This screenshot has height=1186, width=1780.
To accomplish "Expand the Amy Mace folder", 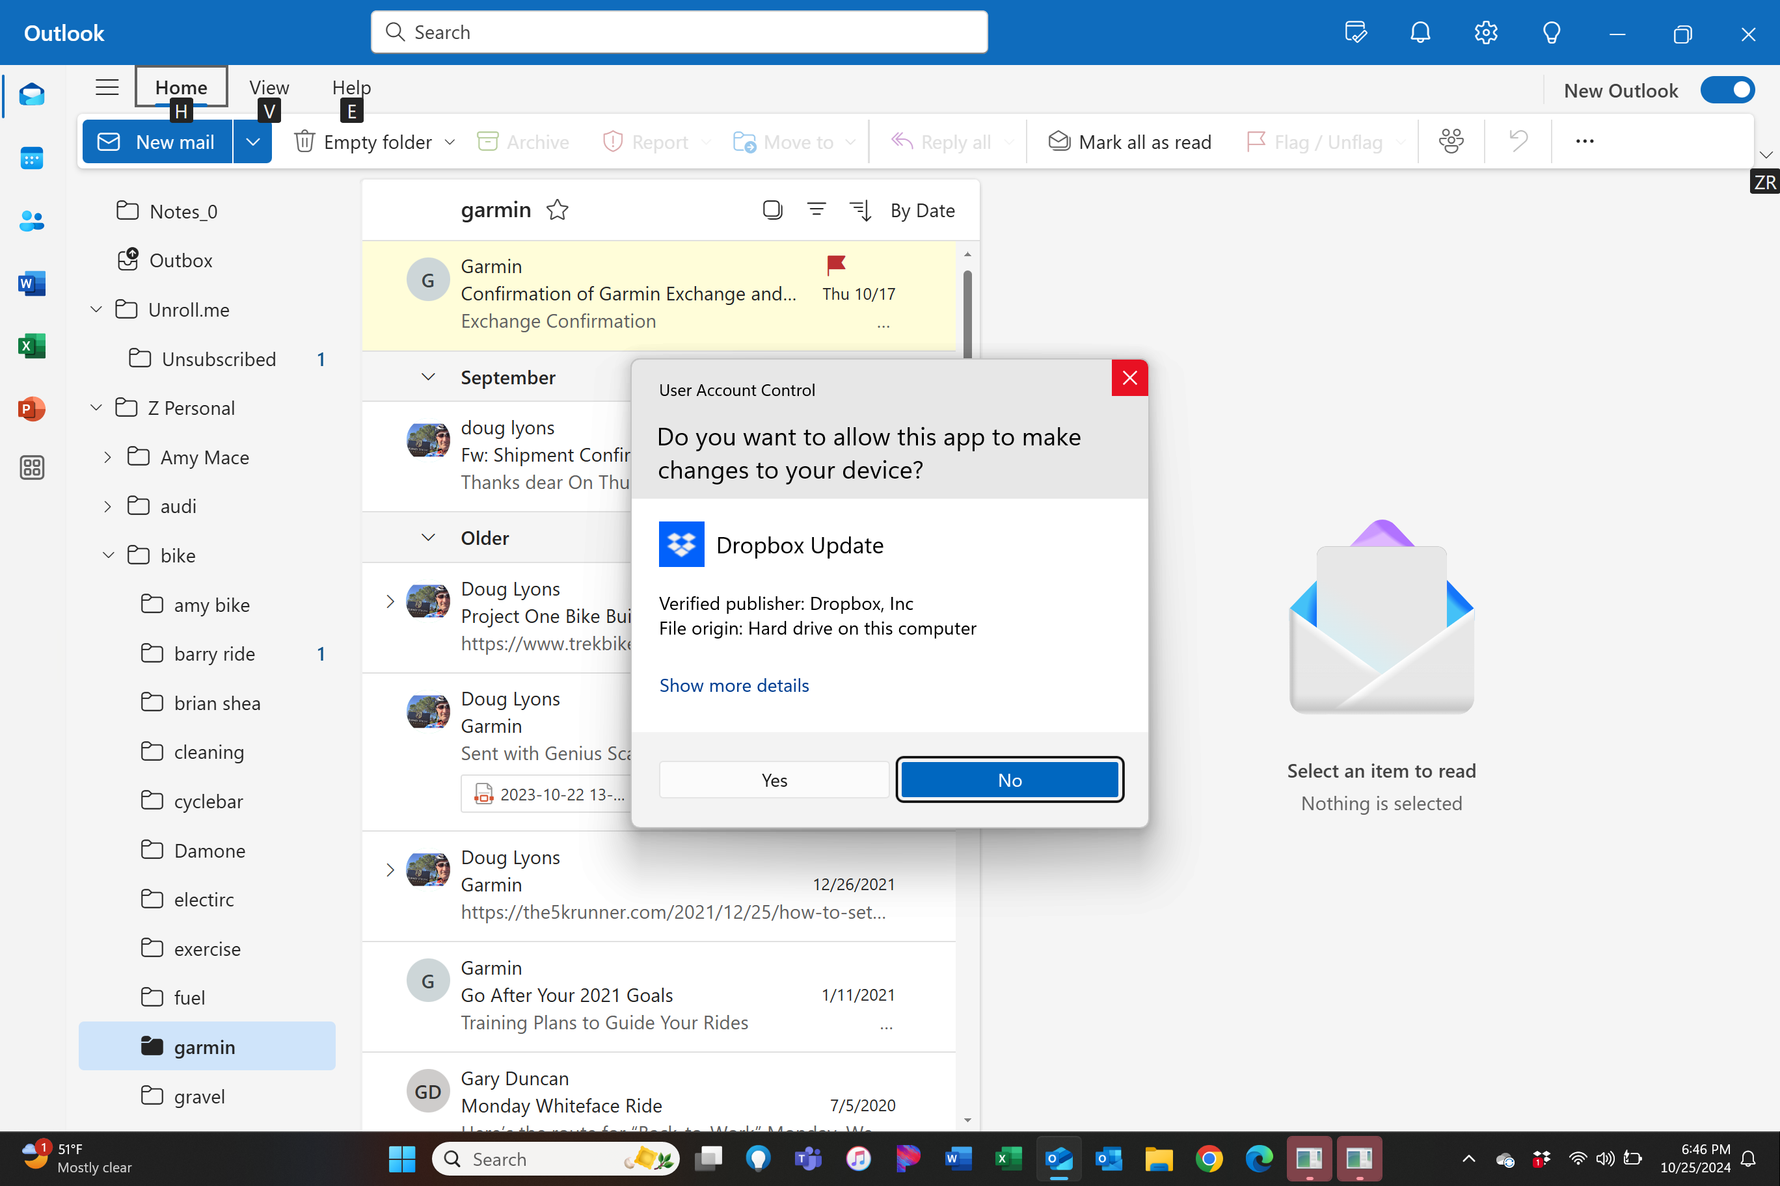I will click(x=107, y=457).
